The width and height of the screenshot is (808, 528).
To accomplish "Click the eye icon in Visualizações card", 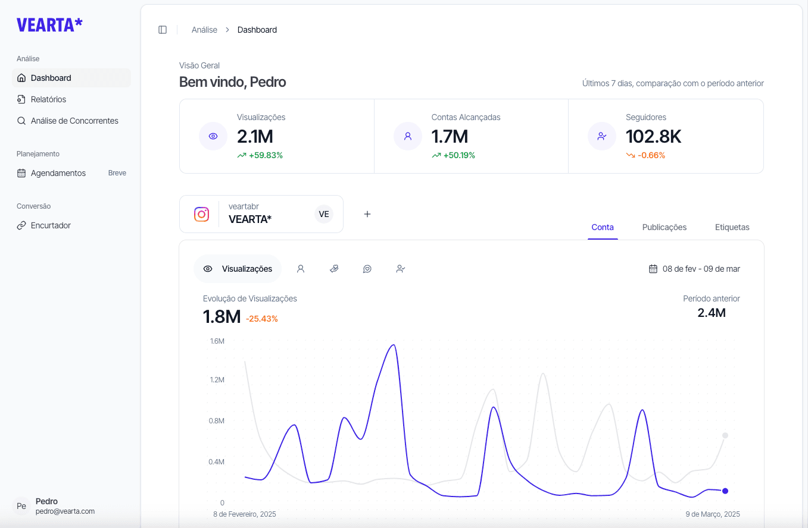I will tap(213, 136).
